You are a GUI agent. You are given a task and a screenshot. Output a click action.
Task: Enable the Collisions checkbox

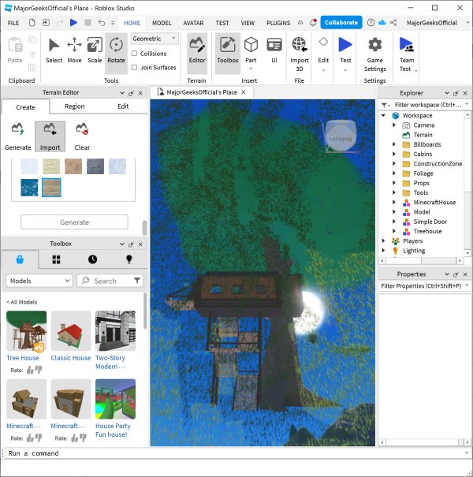(135, 54)
